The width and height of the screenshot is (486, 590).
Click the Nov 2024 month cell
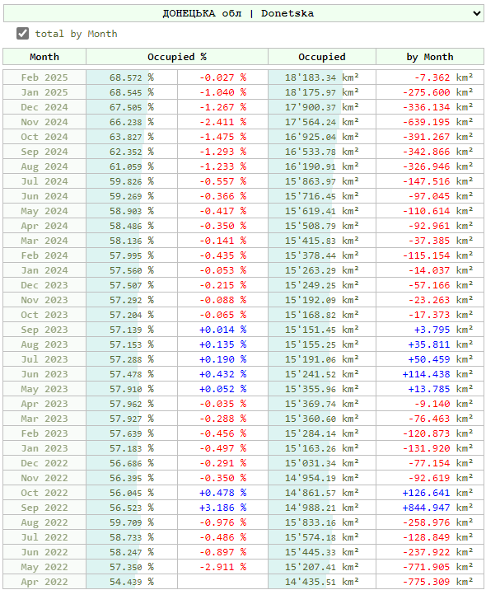point(44,122)
